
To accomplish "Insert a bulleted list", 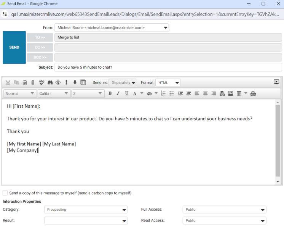I will pyautogui.click(x=172, y=94).
